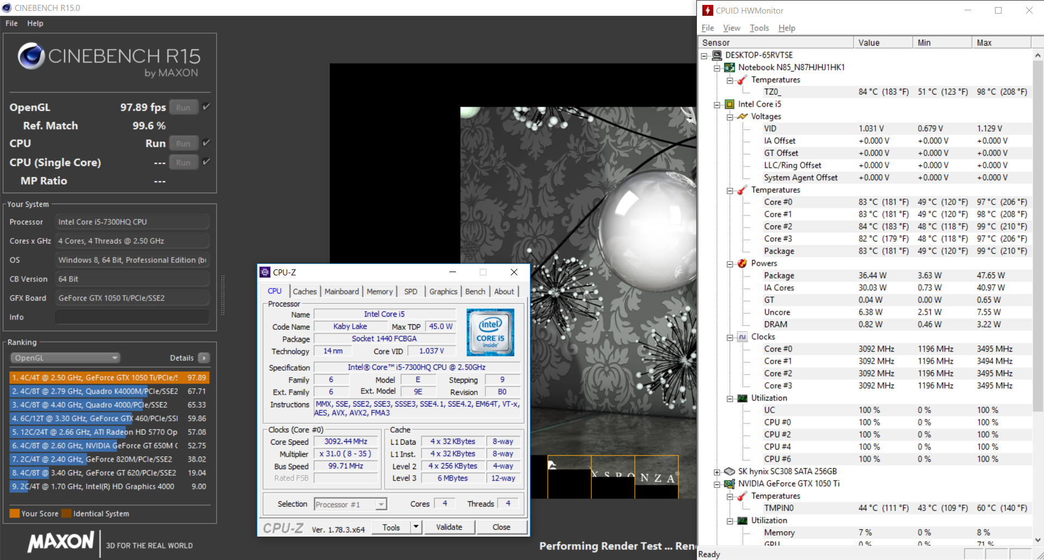Switch to the Bench tab in CPU-Z

pyautogui.click(x=475, y=292)
